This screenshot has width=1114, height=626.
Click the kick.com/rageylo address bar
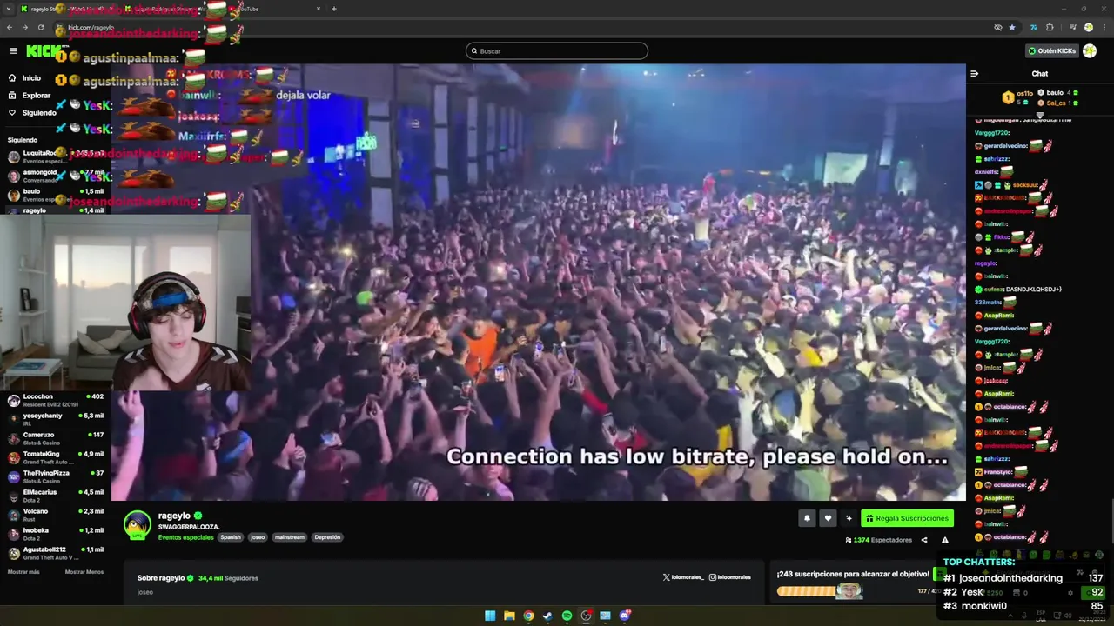point(522,27)
